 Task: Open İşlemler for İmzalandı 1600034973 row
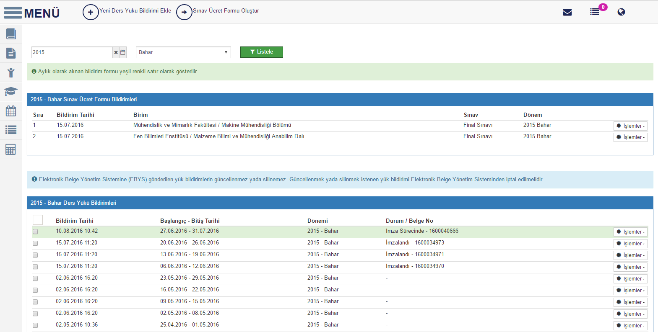(x=630, y=244)
